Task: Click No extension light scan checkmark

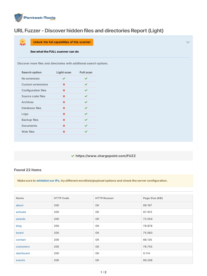Action: pos(64,78)
